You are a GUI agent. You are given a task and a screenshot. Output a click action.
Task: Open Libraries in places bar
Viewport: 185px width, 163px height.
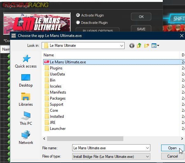click(x=26, y=99)
